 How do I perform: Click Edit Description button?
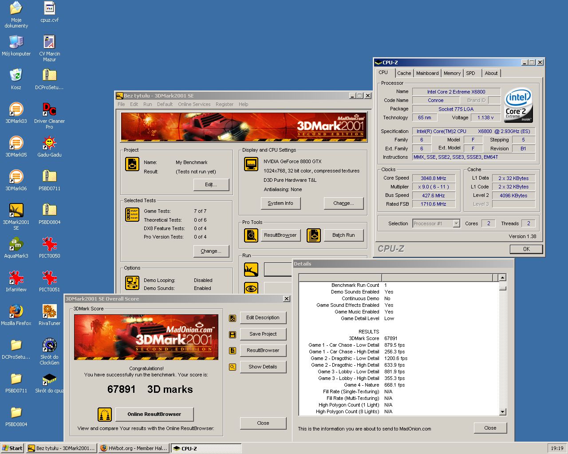[x=263, y=317]
